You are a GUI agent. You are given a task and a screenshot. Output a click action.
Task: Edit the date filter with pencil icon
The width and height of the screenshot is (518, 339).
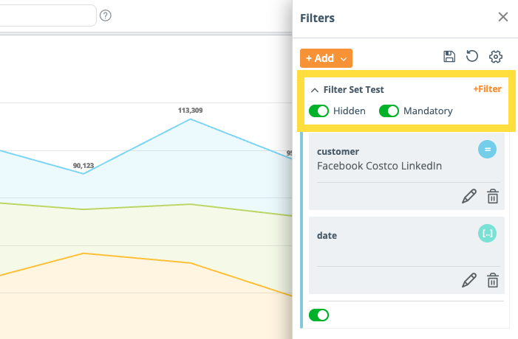(x=469, y=280)
